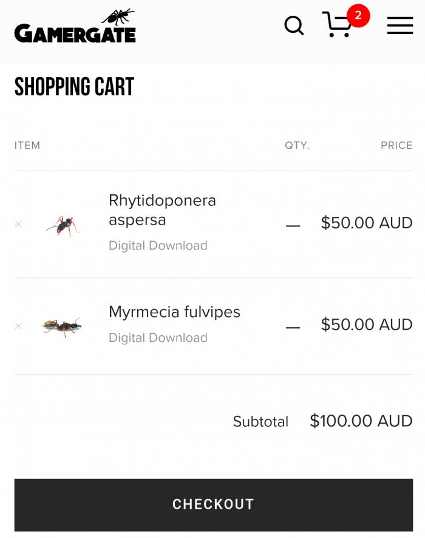This screenshot has width=425, height=538.
Task: Click the Rhytidoponera aspersa ant thumbnail
Action: tap(63, 225)
